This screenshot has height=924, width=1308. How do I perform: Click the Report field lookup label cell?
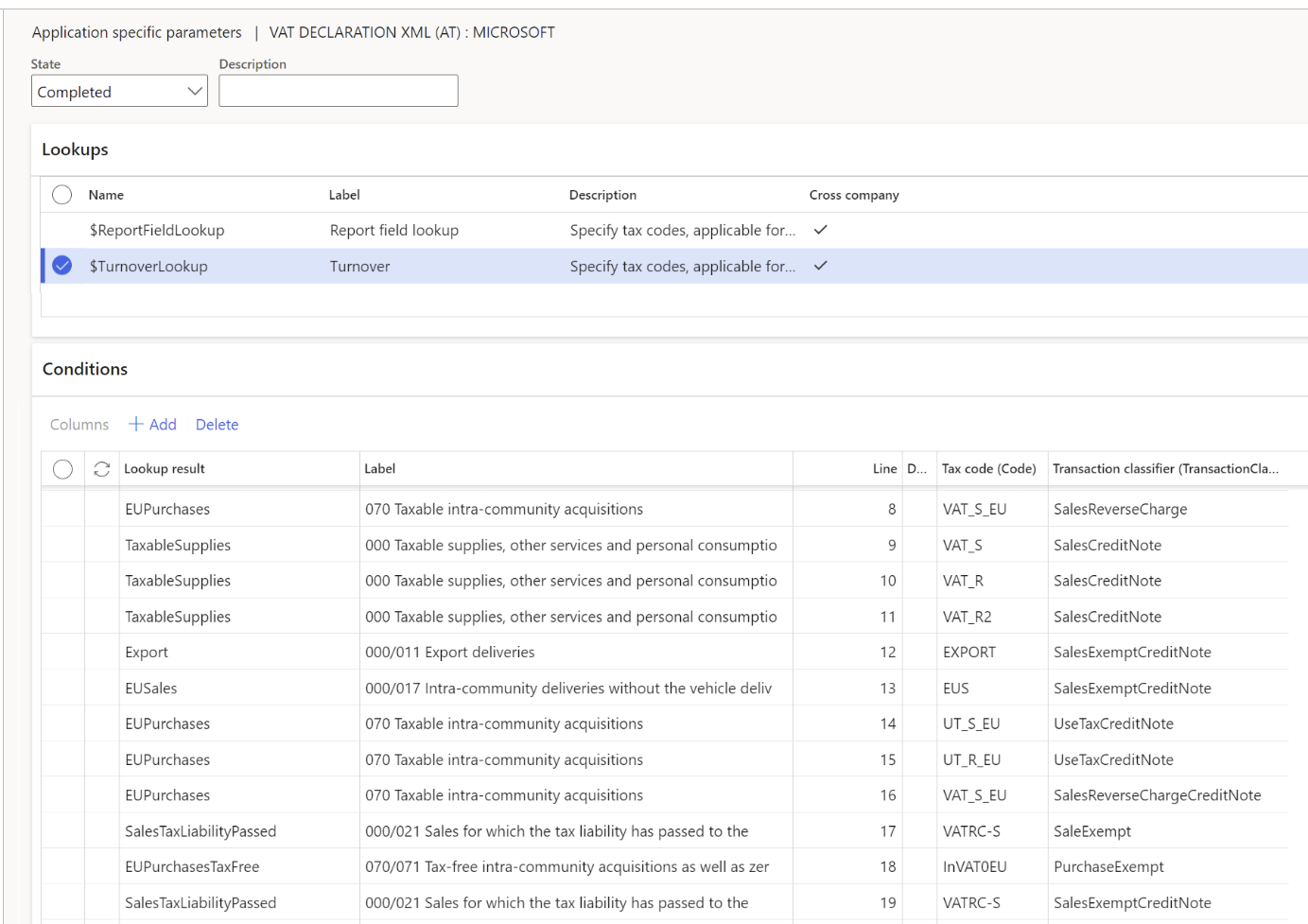pyautogui.click(x=394, y=230)
